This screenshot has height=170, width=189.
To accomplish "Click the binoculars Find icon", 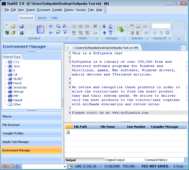I will point(65,26).
